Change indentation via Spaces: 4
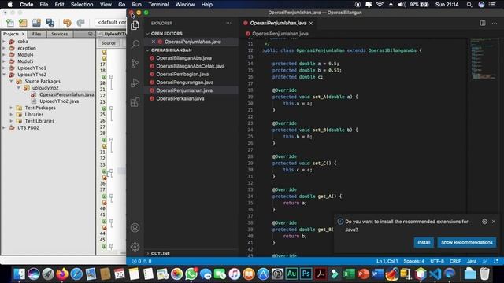 (x=413, y=261)
